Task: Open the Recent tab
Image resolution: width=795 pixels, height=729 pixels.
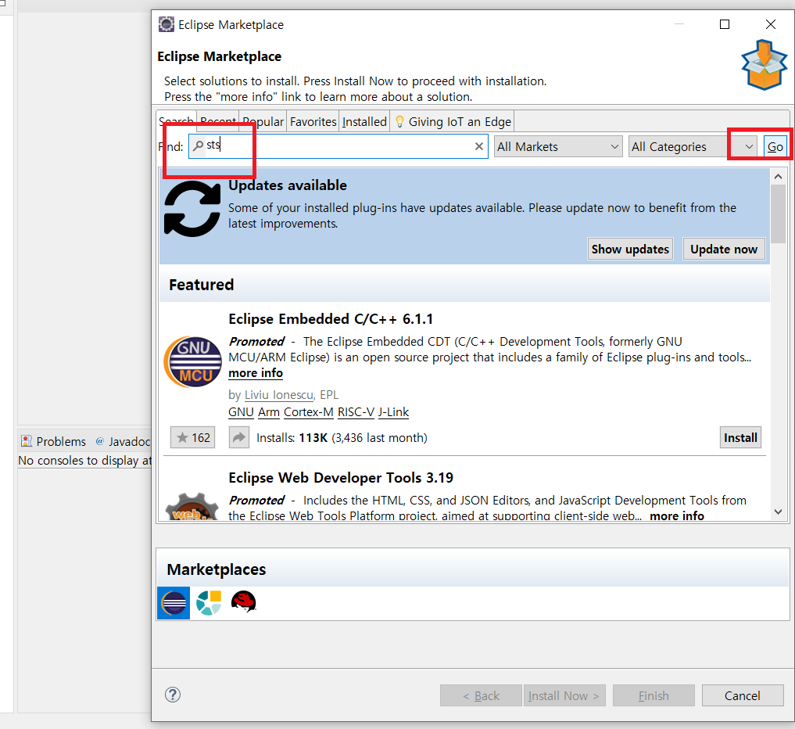Action: (218, 122)
